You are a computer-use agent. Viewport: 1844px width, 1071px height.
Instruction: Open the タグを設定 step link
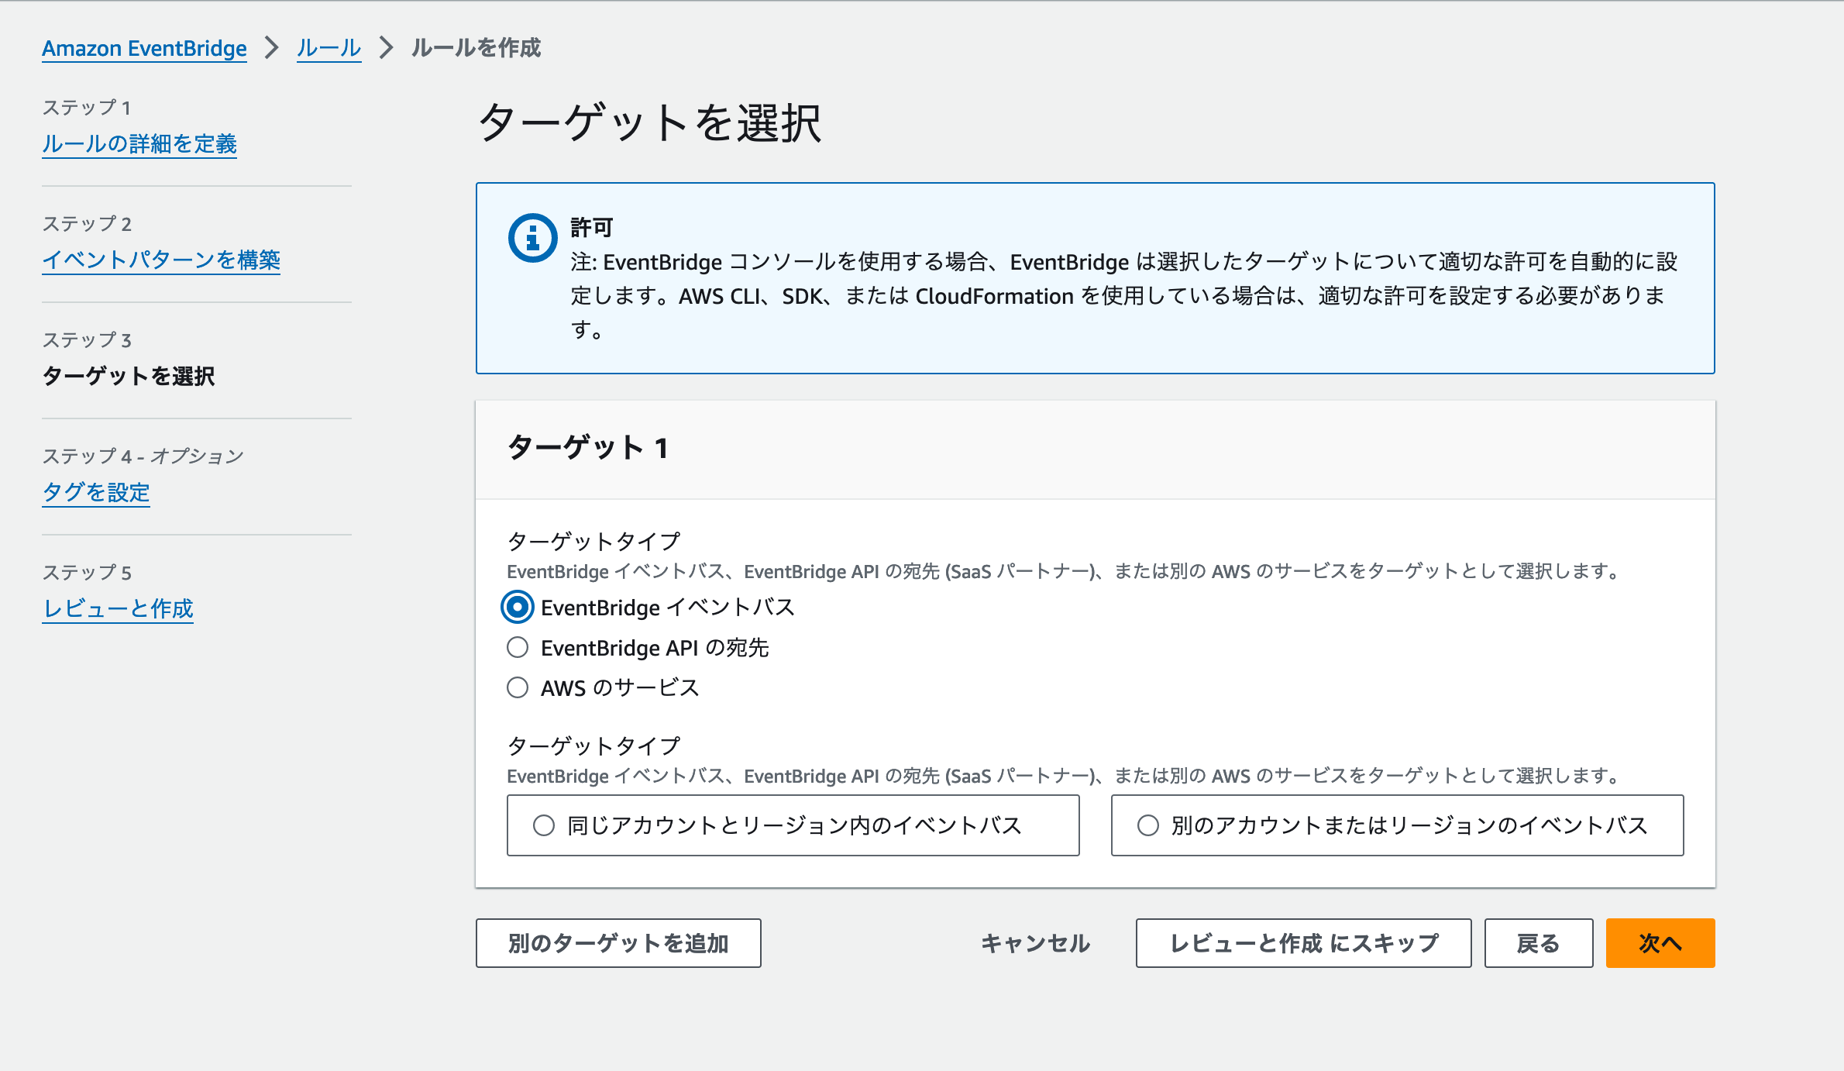tap(96, 492)
